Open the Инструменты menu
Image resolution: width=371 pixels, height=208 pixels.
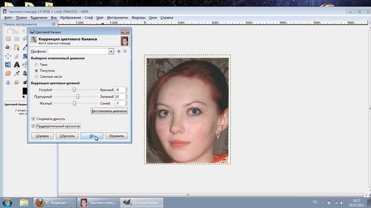117,18
